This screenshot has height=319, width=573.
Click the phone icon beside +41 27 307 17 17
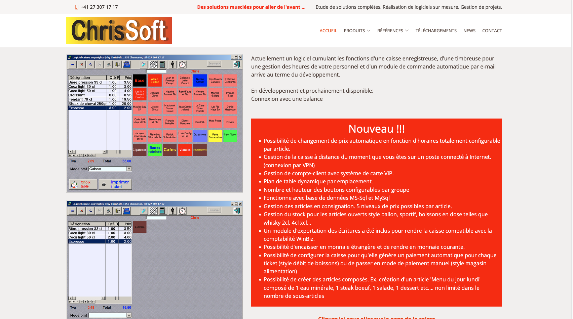click(x=77, y=7)
